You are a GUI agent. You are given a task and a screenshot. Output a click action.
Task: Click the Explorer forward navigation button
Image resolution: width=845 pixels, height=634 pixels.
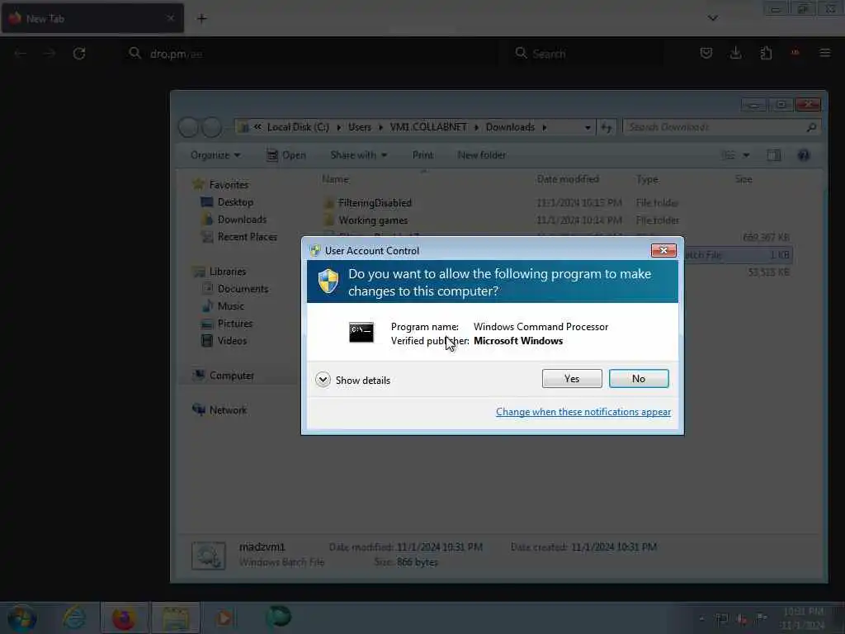coord(212,127)
